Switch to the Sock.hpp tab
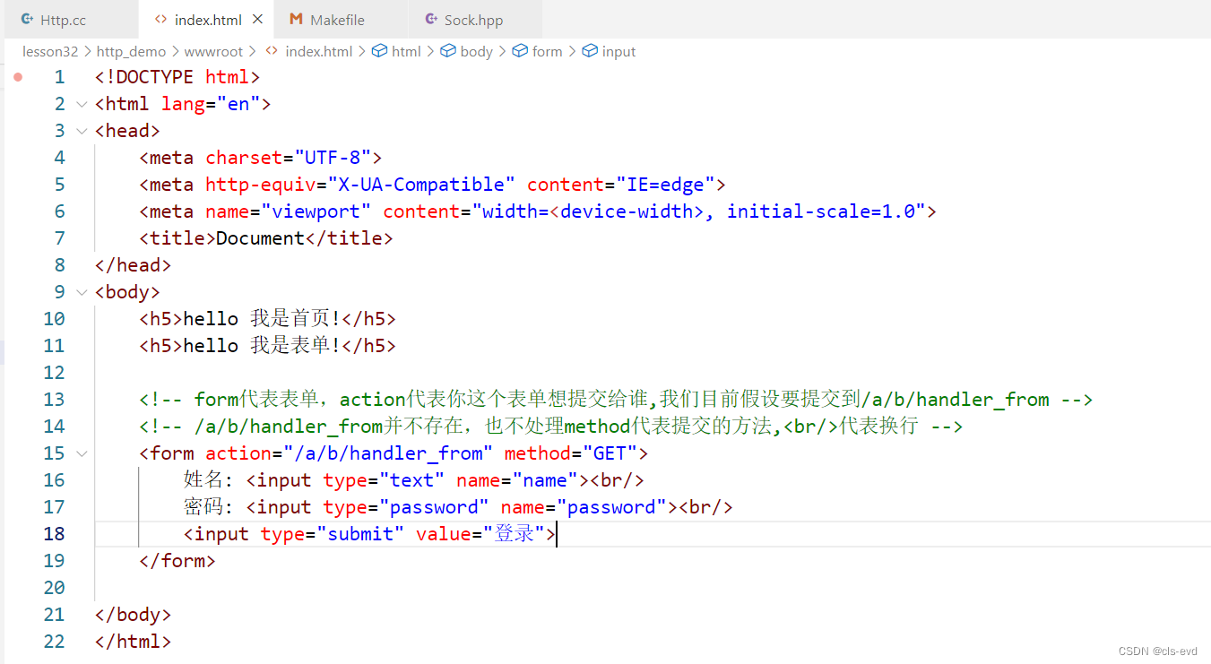 (473, 20)
